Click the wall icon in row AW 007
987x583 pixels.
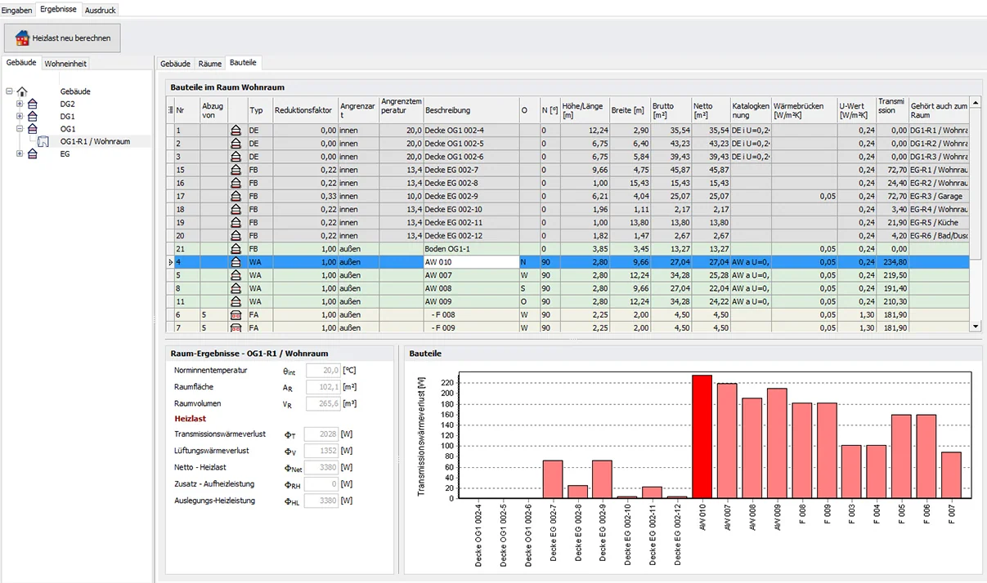pyautogui.click(x=237, y=275)
